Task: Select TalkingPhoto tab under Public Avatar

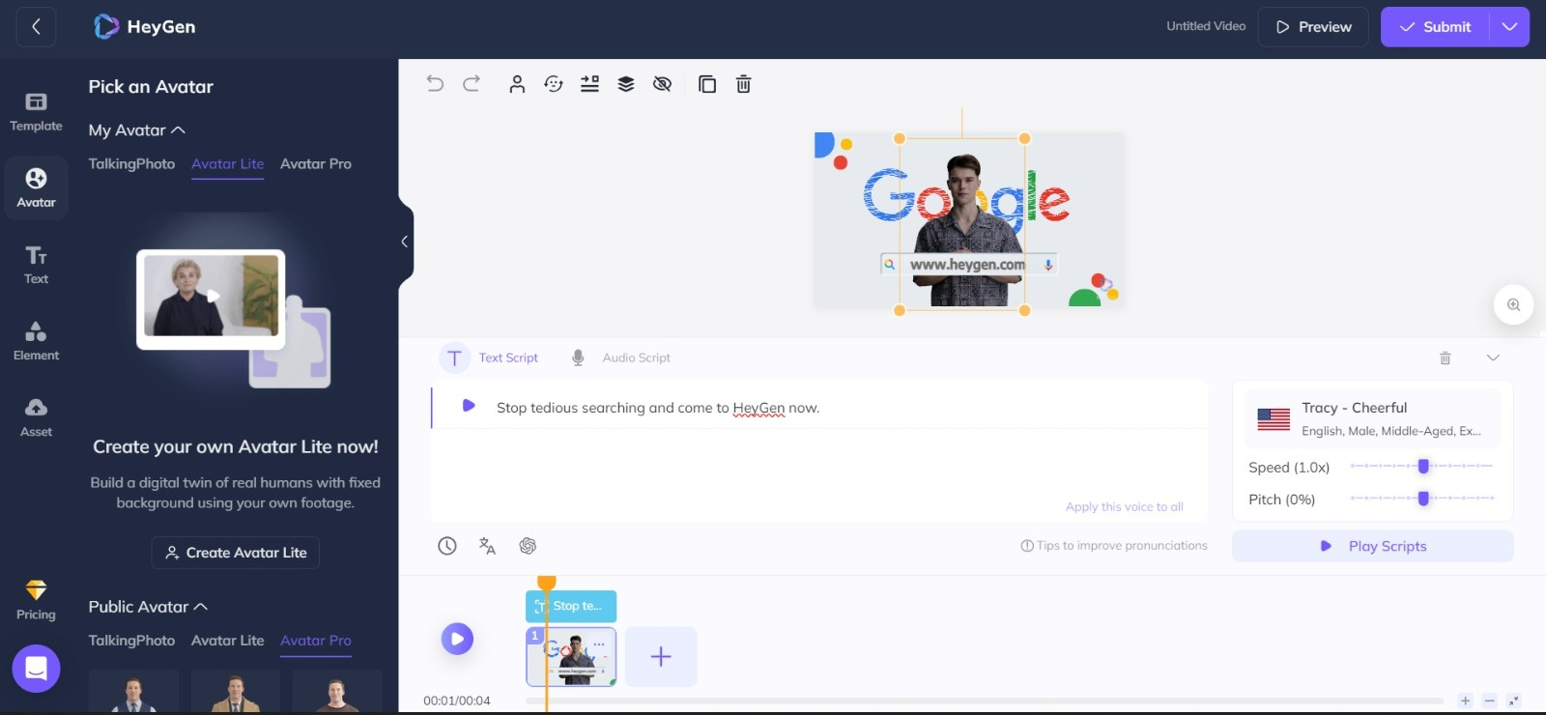Action: pyautogui.click(x=131, y=641)
